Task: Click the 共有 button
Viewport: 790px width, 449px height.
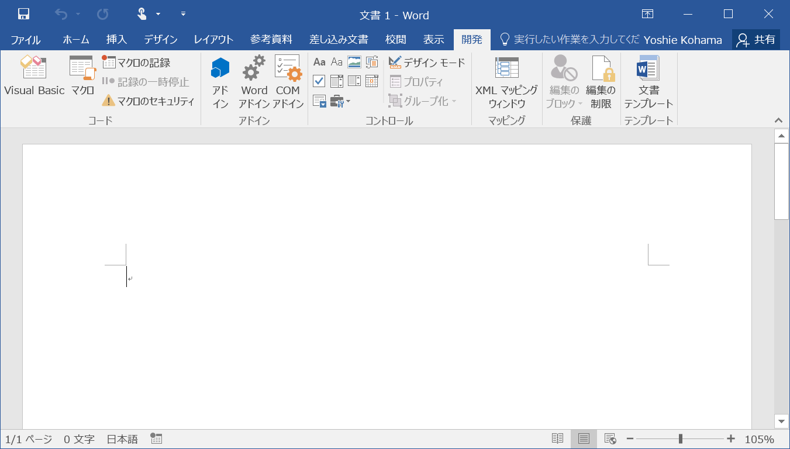Action: click(x=760, y=40)
